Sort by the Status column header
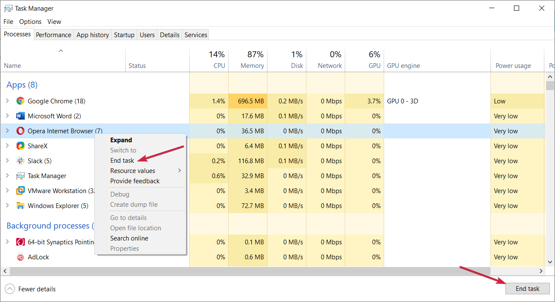555x302 pixels. (x=158, y=60)
